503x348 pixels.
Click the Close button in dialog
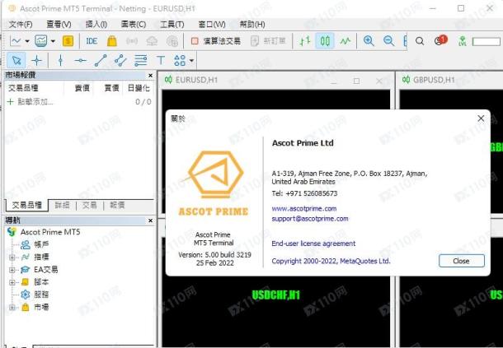(461, 261)
